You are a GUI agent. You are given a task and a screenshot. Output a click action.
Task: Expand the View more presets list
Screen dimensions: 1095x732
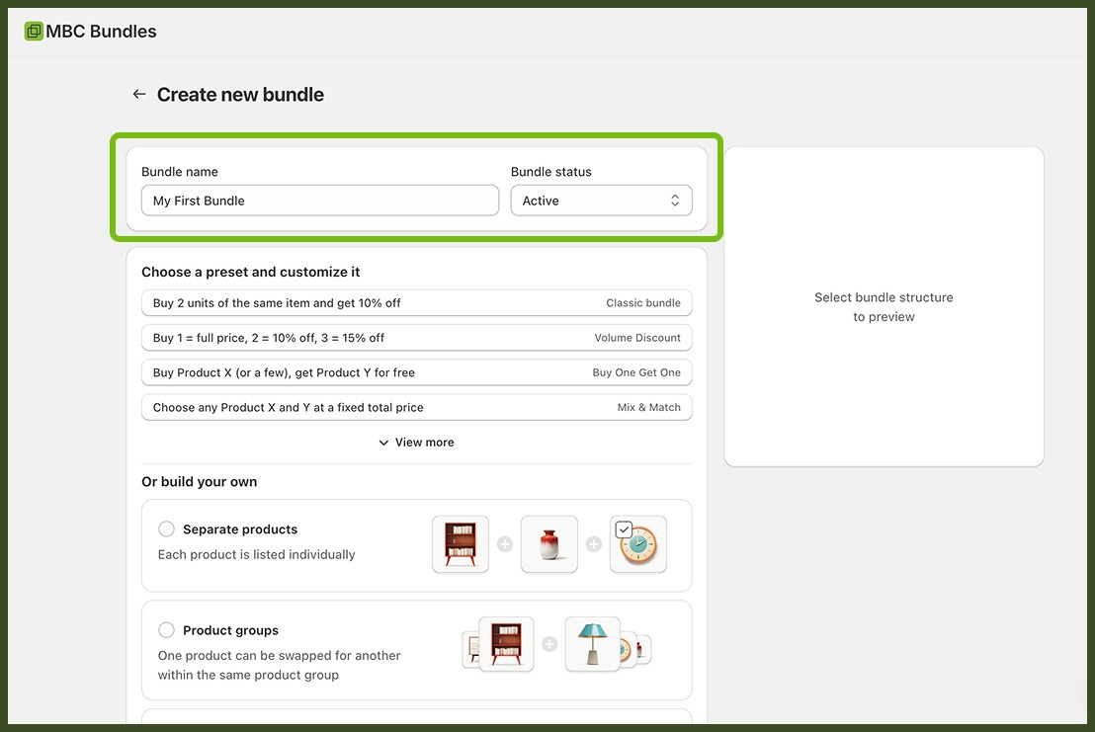tap(416, 442)
